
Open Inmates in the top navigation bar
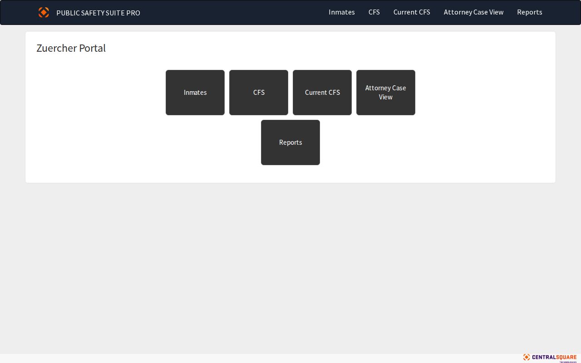[x=342, y=12]
